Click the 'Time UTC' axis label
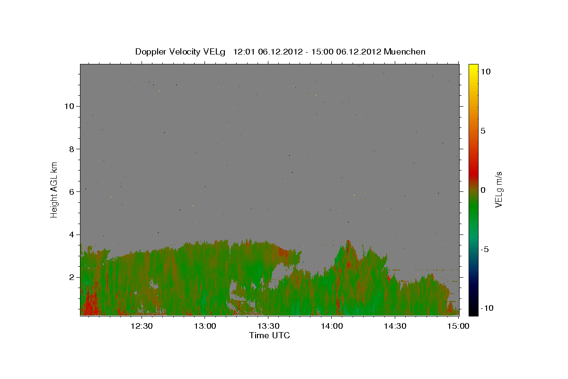Screen dimensions: 568x379 tap(269, 335)
